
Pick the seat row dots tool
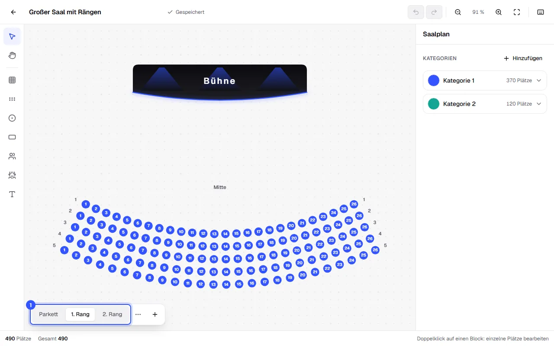(x=12, y=99)
